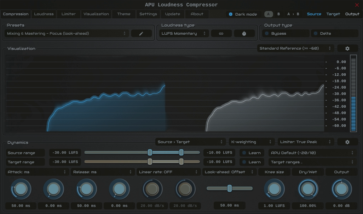This screenshot has height=214, width=363.
Task: Switch to the Compression tab
Action: pyautogui.click(x=16, y=14)
